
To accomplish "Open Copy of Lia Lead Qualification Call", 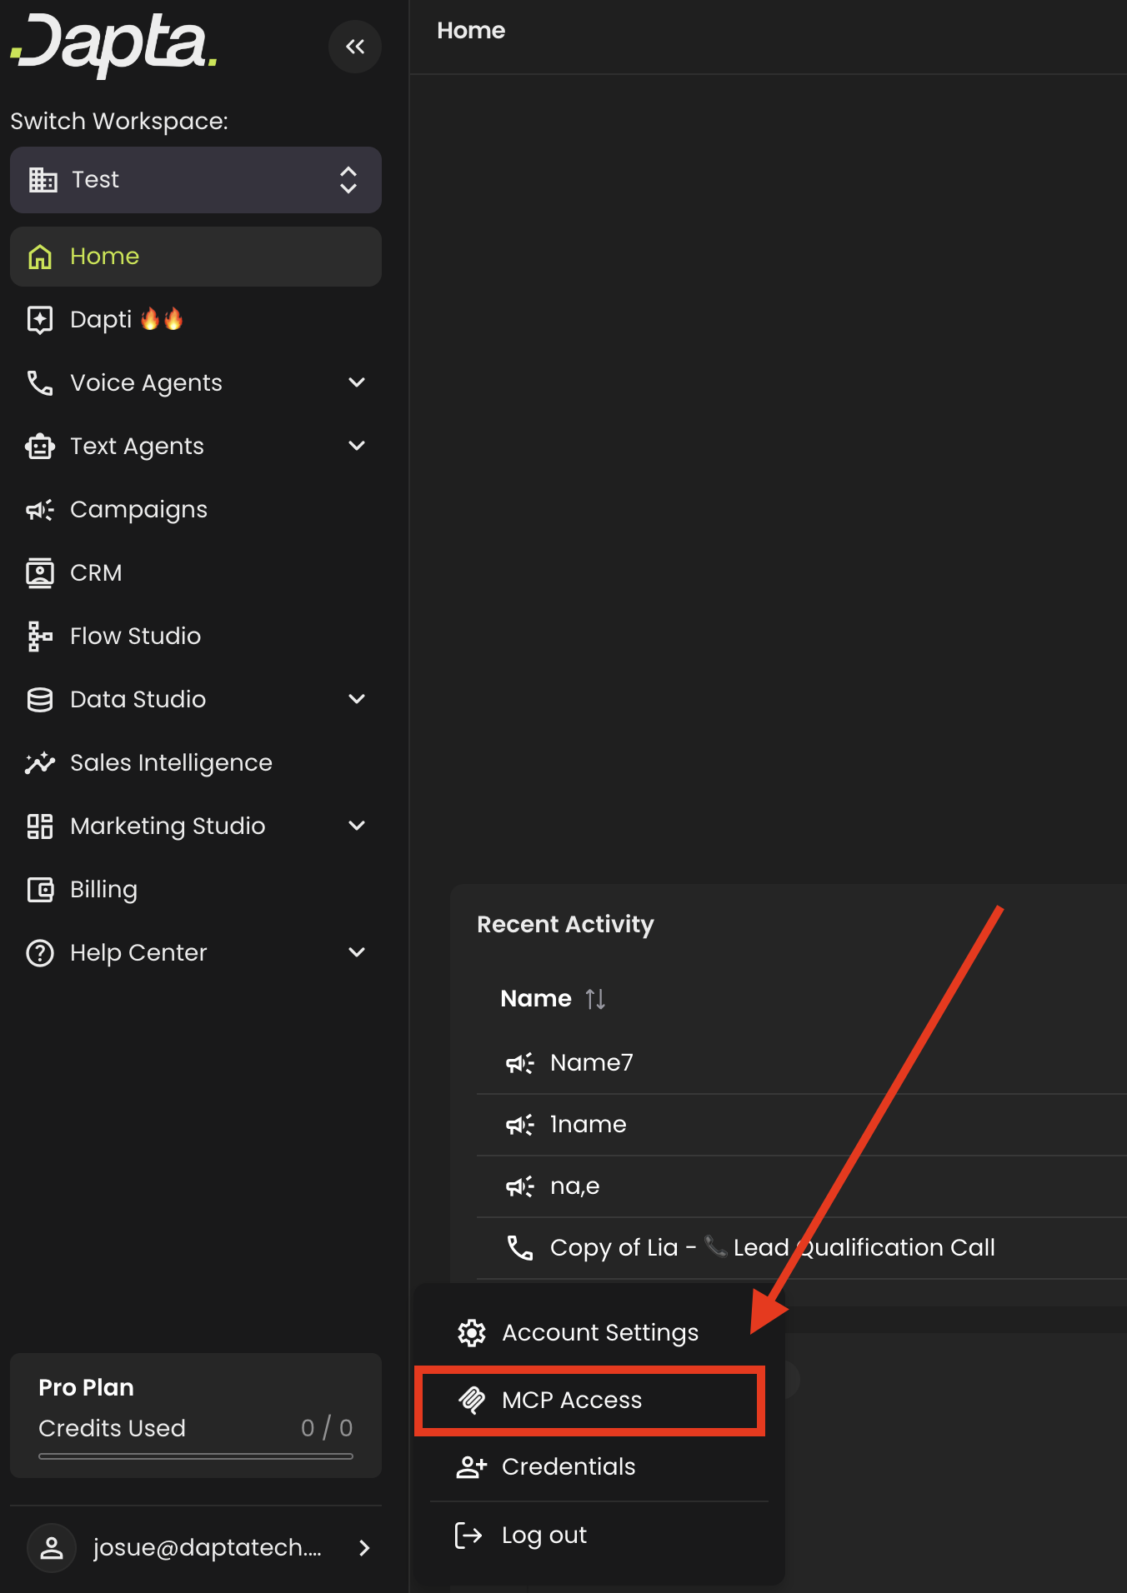I will [x=802, y=1248].
